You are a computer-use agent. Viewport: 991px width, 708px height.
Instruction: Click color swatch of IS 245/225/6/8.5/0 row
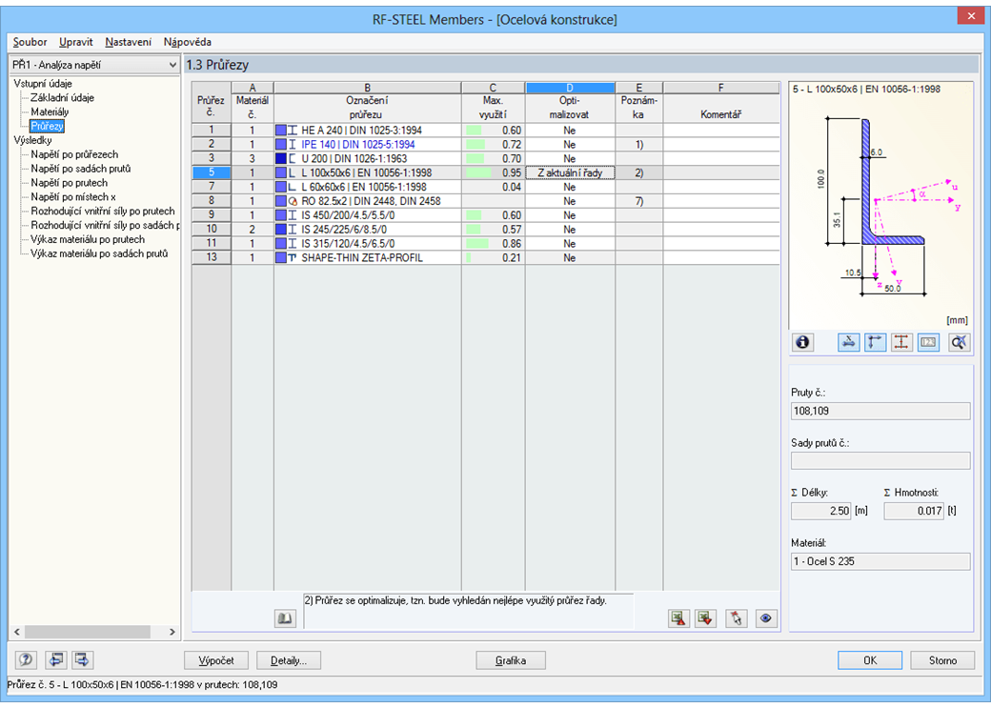[x=281, y=230]
